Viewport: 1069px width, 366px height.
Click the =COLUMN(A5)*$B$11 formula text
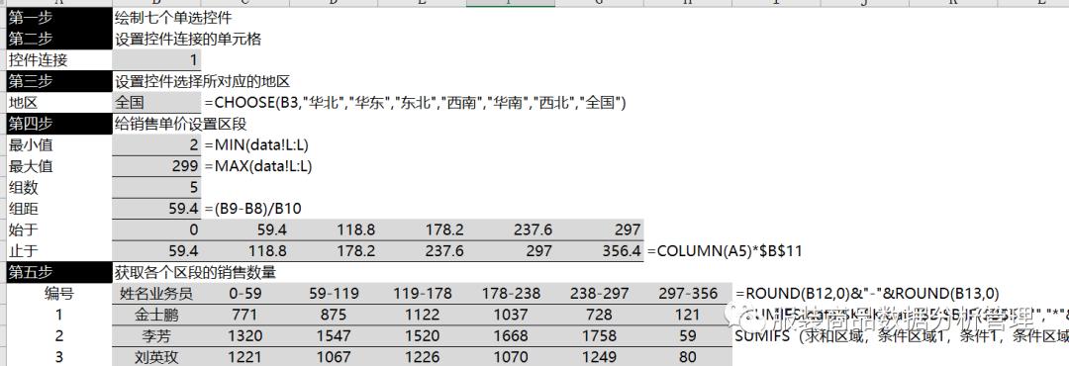coord(724,251)
